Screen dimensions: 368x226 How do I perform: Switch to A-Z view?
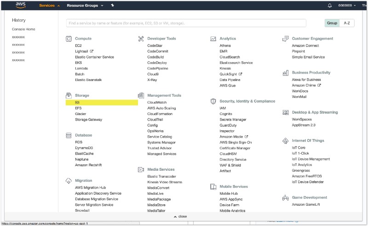[347, 23]
